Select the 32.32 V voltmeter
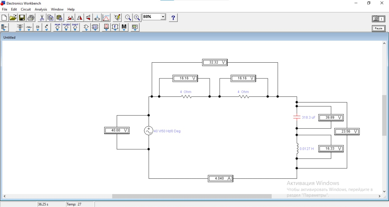Image resolution: width=389 pixels, height=207 pixels. point(215,62)
